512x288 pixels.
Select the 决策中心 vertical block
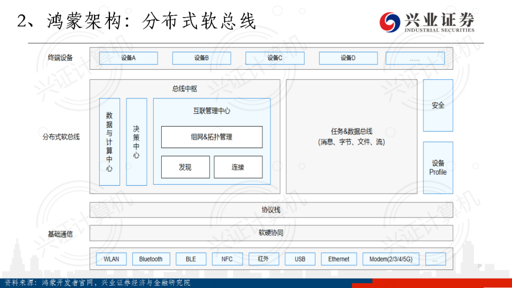pos(137,142)
